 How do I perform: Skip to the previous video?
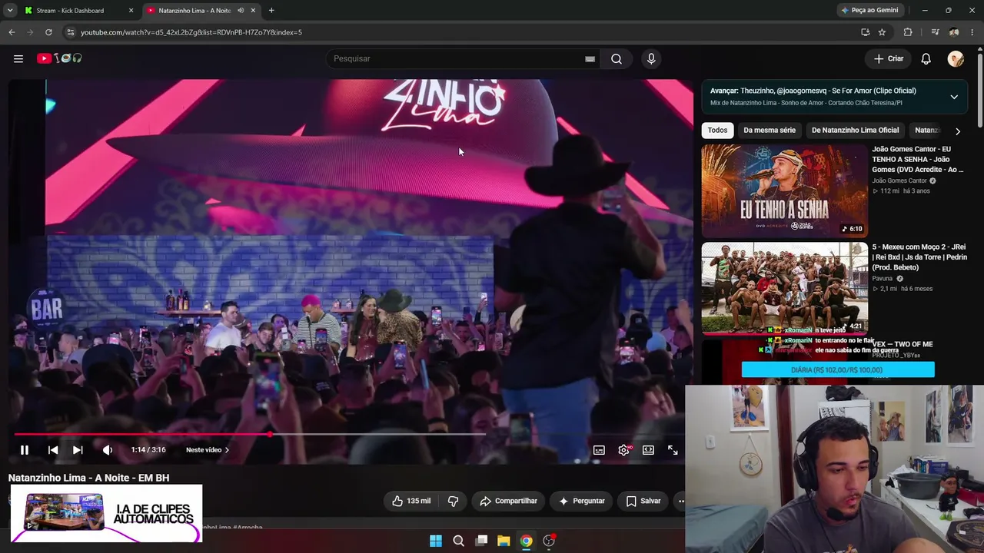click(53, 450)
